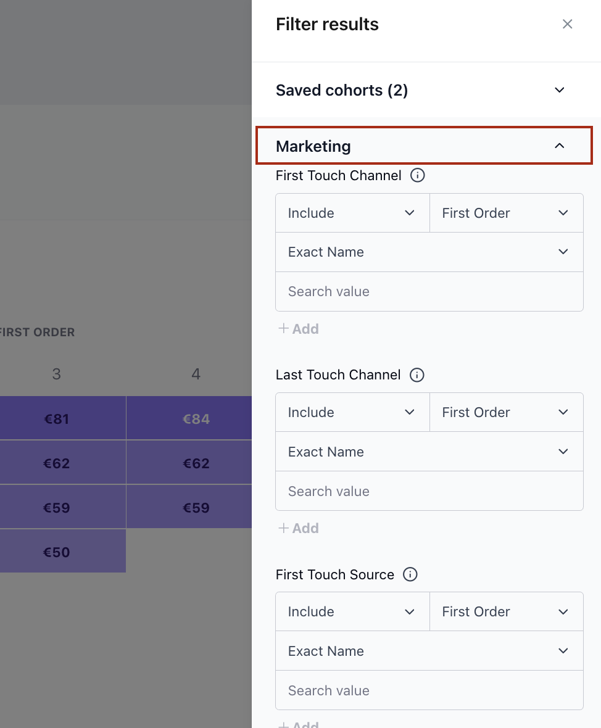Focus the Last Touch Channel search value field

tap(429, 492)
